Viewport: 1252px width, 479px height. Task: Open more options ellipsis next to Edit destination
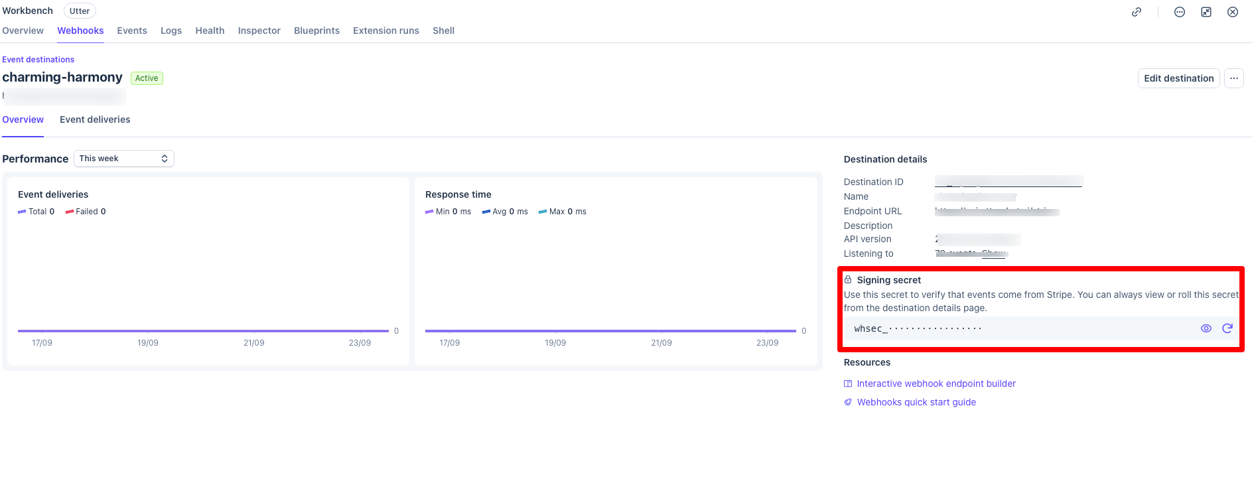point(1234,78)
